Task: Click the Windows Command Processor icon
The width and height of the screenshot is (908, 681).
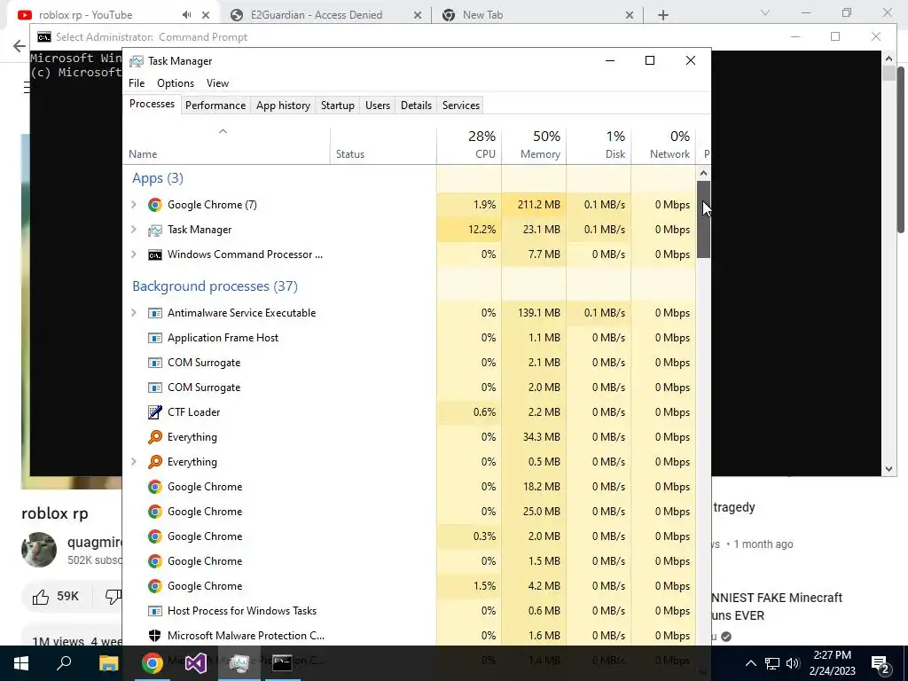Action: pos(154,254)
